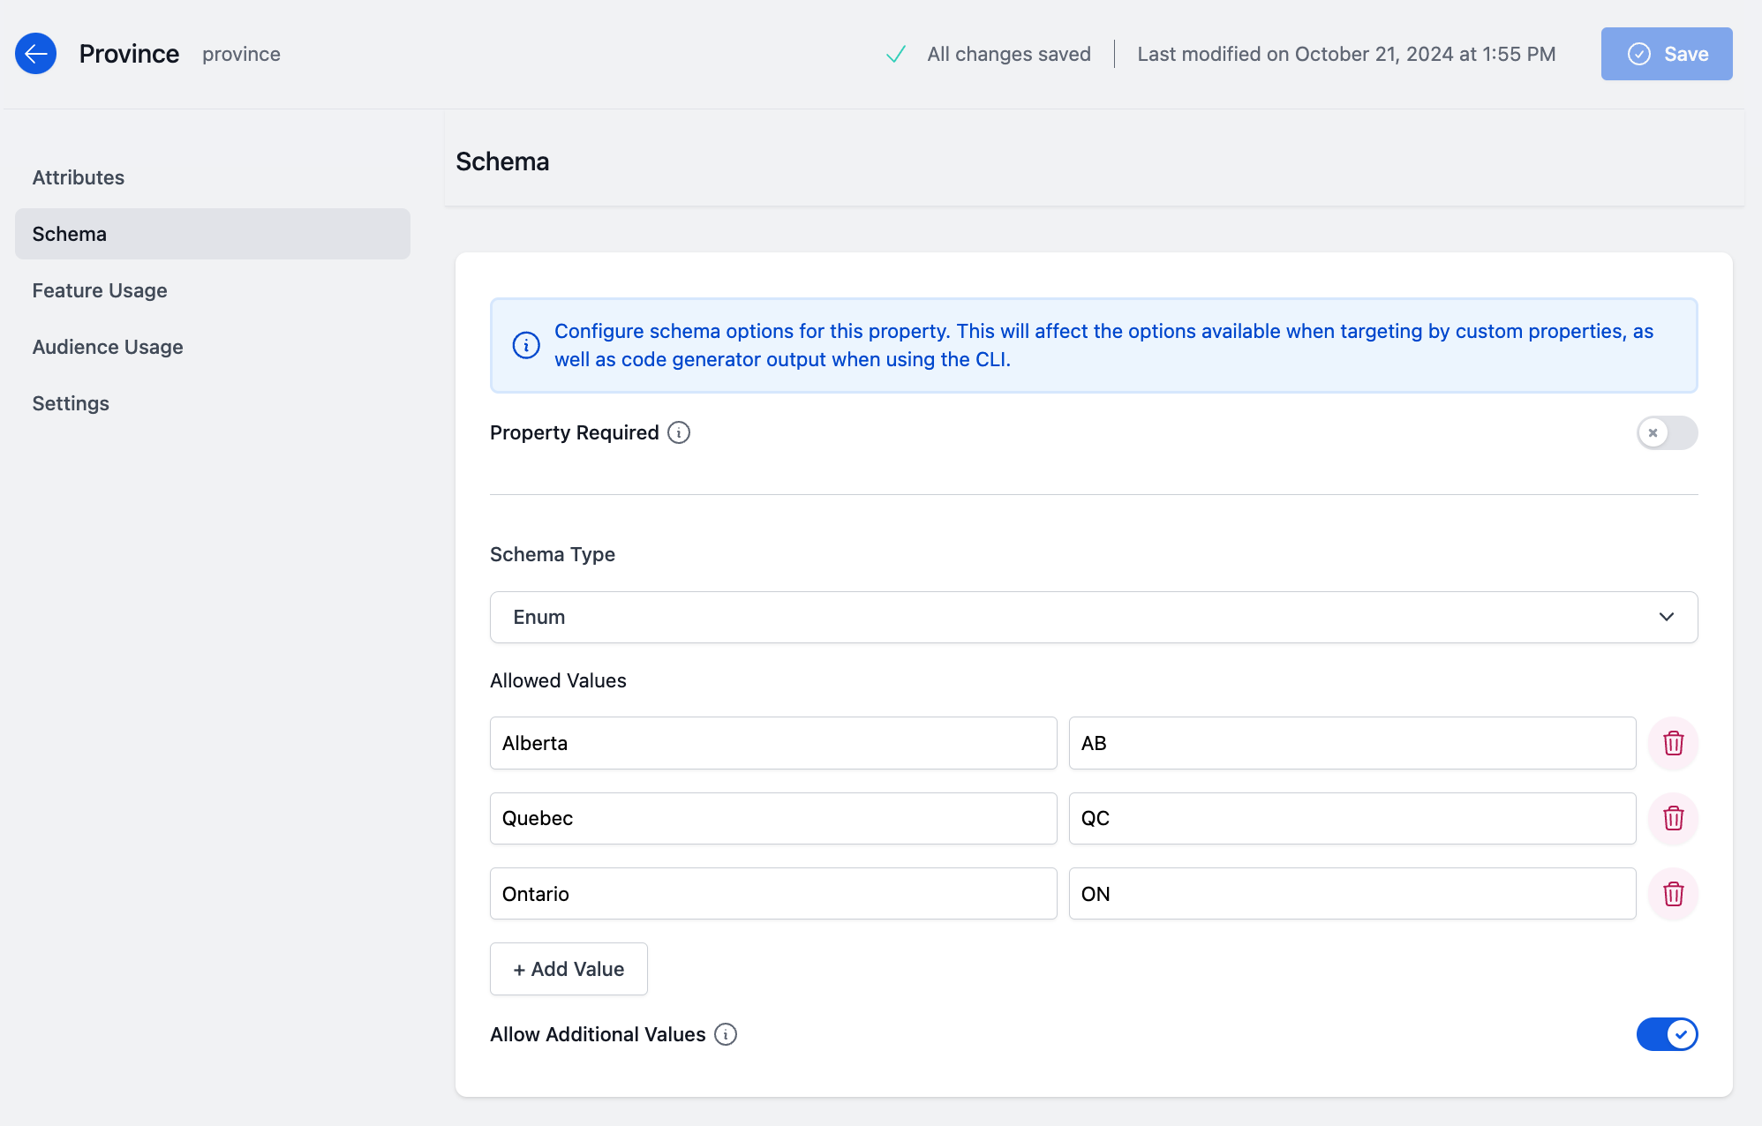Select the ON abbreviation input field
The image size is (1762, 1126).
pos(1352,894)
